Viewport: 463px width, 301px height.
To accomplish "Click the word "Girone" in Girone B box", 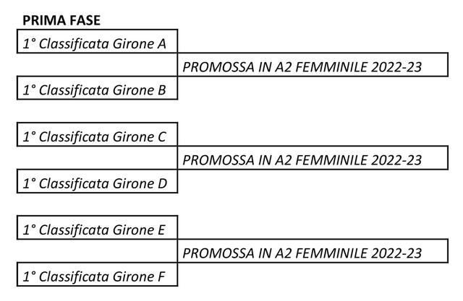I will [133, 90].
